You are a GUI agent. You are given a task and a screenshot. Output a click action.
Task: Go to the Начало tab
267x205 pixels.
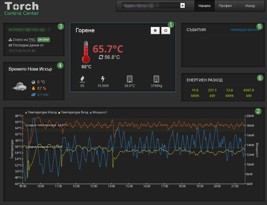point(204,6)
